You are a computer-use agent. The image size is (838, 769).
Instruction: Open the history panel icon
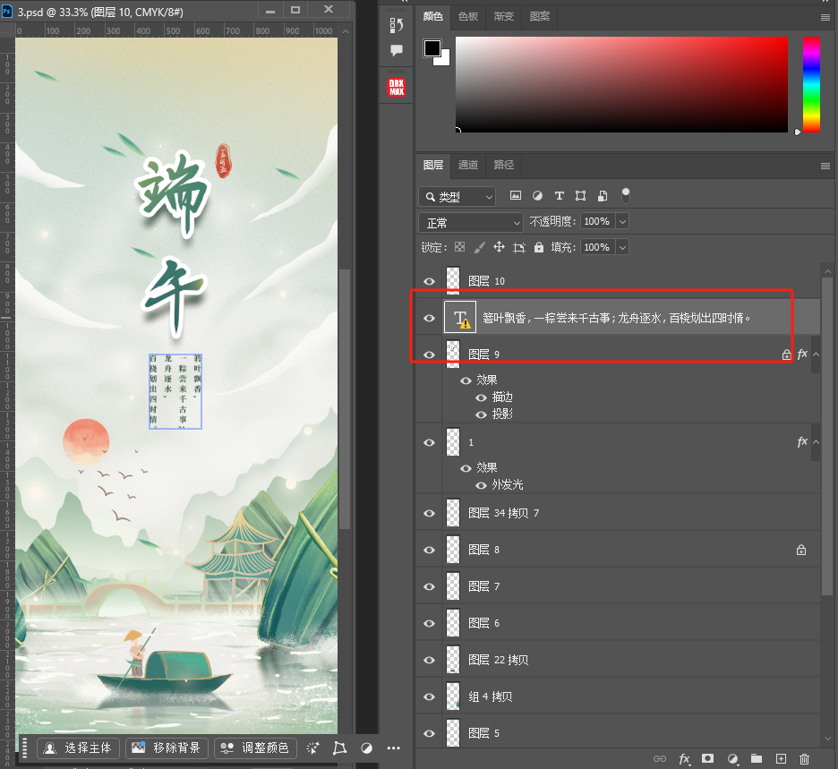[x=397, y=25]
